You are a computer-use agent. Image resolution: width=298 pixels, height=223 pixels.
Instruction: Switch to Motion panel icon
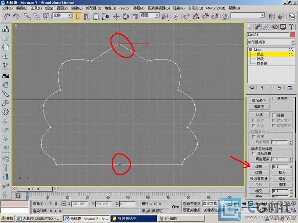(x=275, y=27)
